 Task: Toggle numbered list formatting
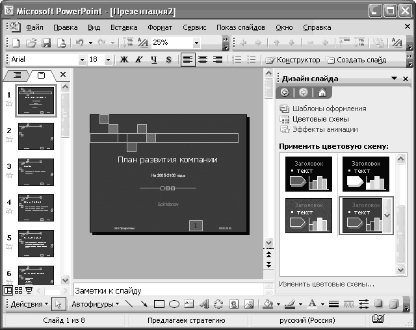(x=237, y=59)
